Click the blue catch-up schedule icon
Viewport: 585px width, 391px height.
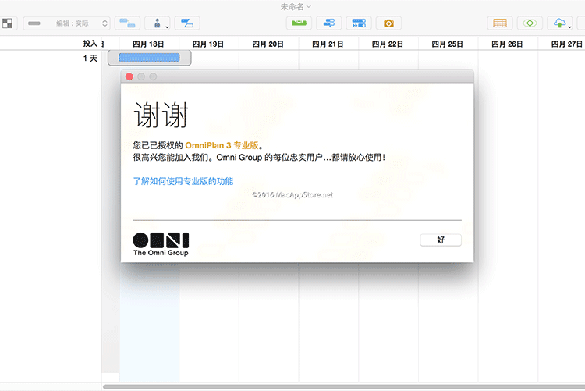click(x=329, y=23)
